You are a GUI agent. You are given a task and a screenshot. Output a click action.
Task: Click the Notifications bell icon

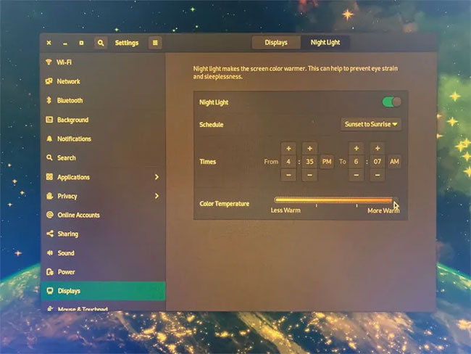49,139
